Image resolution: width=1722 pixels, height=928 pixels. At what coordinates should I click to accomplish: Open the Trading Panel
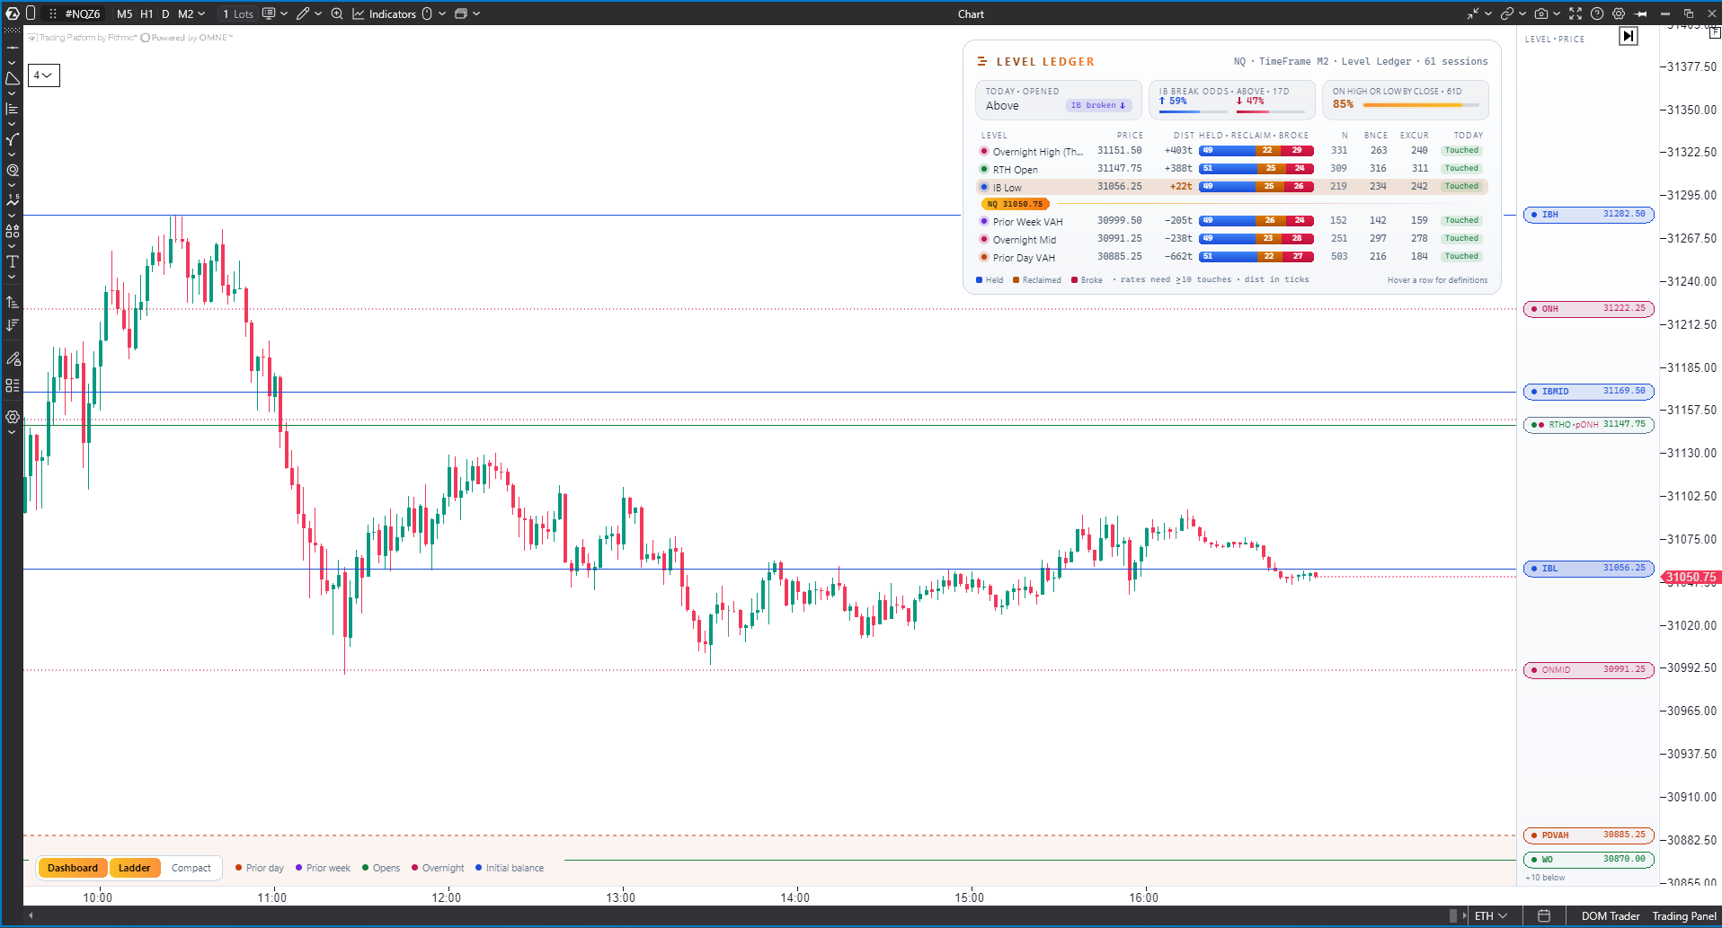tap(1684, 916)
